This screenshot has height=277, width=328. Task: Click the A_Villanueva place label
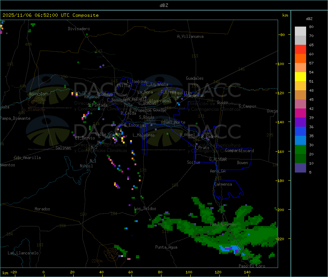190,36
